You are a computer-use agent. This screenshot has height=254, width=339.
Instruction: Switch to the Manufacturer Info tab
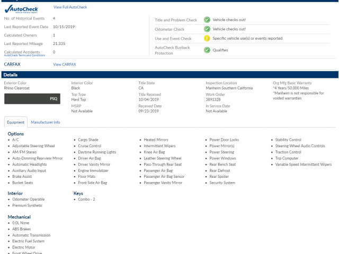[x=46, y=122]
